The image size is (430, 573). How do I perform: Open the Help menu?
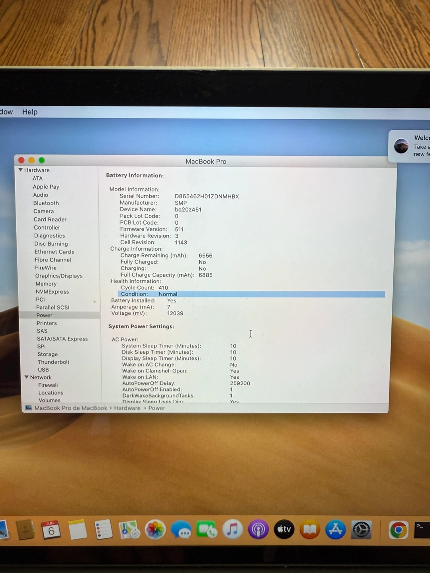pyautogui.click(x=30, y=112)
